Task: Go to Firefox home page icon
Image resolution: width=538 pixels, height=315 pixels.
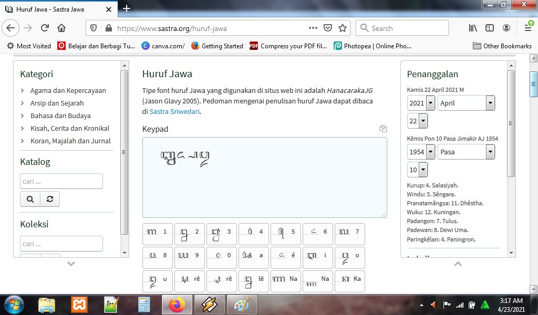Action: 61,28
